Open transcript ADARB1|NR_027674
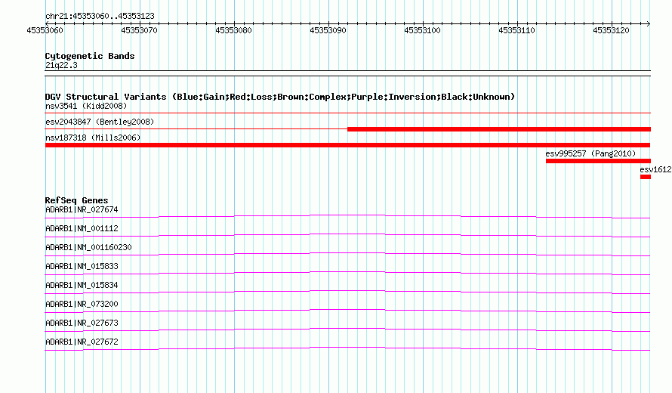Image resolution: width=672 pixels, height=393 pixels. click(82, 210)
